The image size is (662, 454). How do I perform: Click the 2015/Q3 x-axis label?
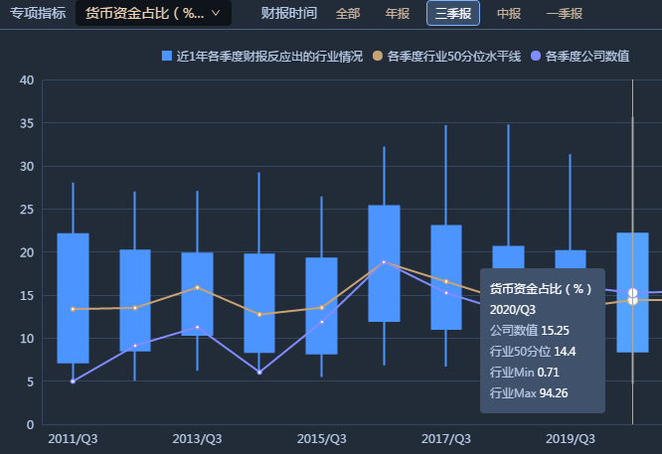point(321,438)
